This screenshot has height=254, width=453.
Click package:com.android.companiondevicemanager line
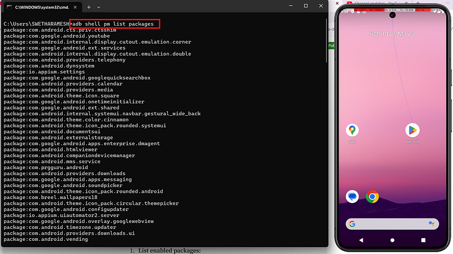[70, 155]
